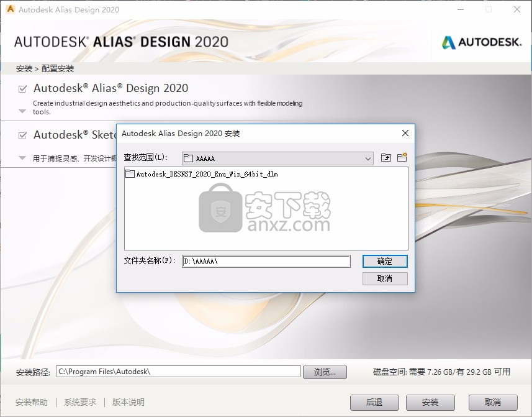Click the 安装 > 配置安装 breadcrumb text
This screenshot has height=417, width=532.
[x=45, y=68]
